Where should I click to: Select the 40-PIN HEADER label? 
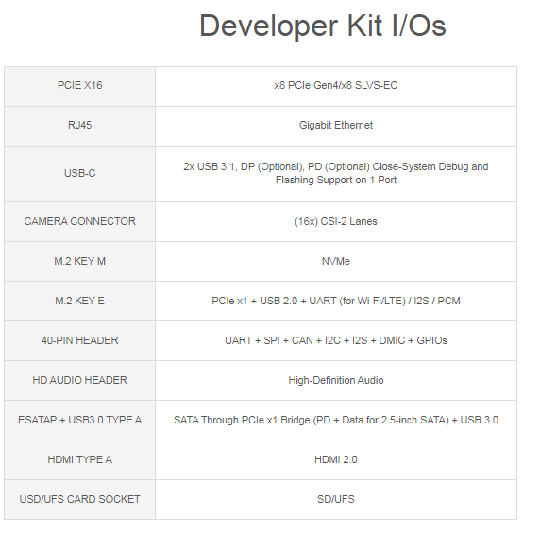pyautogui.click(x=80, y=340)
